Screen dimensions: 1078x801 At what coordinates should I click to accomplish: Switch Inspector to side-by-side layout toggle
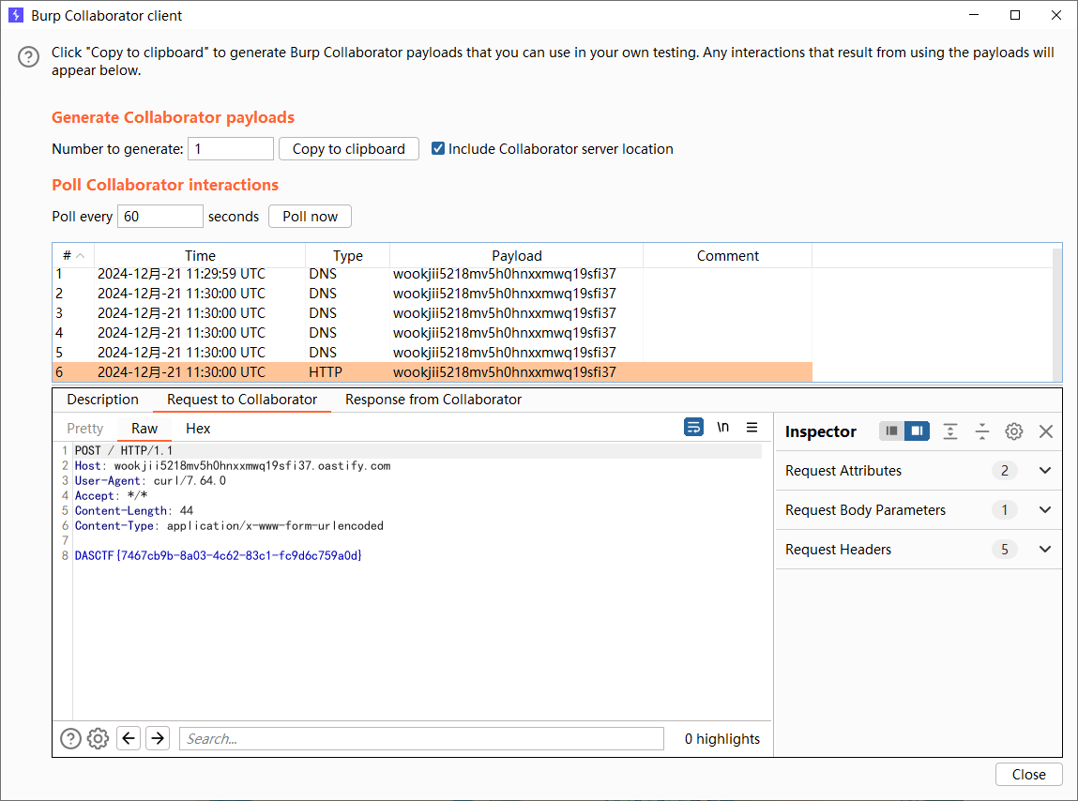coord(917,431)
